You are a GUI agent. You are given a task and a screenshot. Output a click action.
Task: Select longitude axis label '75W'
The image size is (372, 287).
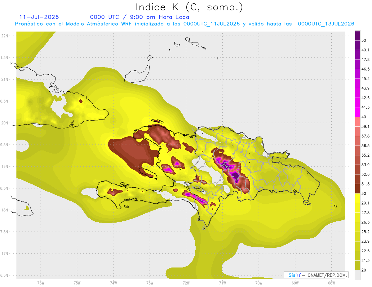tap(77, 283)
